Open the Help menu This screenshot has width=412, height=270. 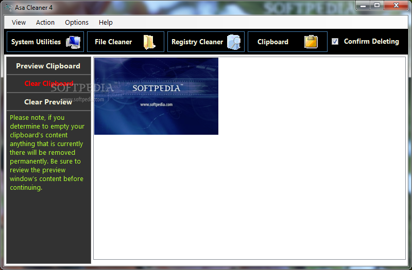(106, 23)
